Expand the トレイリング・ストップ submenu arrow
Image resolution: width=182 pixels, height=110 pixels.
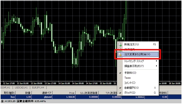[x=156, y=61]
